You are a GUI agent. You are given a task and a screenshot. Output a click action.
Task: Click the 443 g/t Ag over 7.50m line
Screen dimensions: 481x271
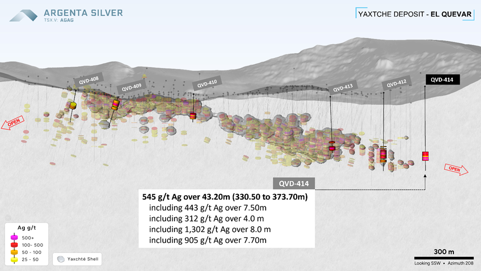click(208, 208)
